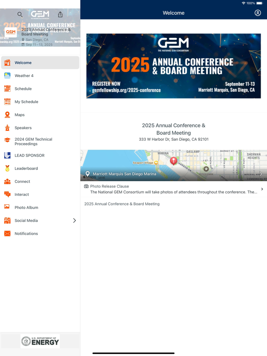The width and height of the screenshot is (267, 356).
Task: Expand Photo Release Clause chevron
Action: 262,189
